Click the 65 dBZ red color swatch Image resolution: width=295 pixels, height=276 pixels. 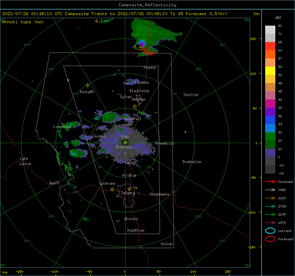270,46
